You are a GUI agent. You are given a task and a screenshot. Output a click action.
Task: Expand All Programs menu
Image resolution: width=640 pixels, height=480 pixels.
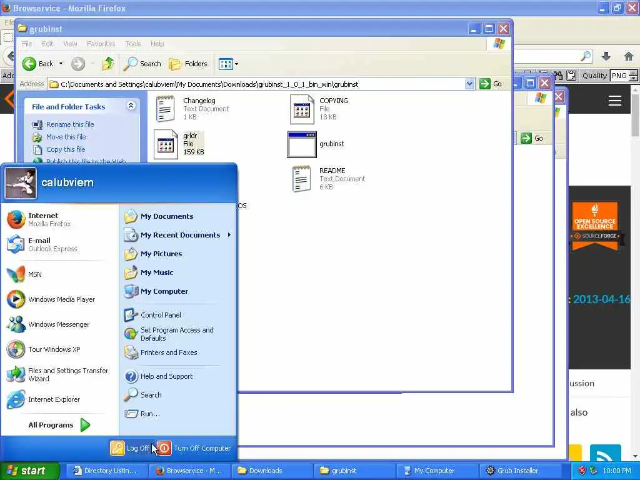[59, 425]
